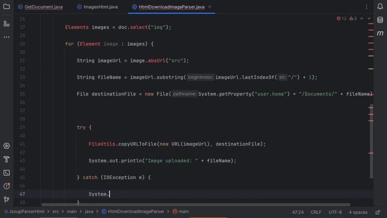This screenshot has height=218, width=387.
Task: Click IOException in catch clause
Action: 120,177
